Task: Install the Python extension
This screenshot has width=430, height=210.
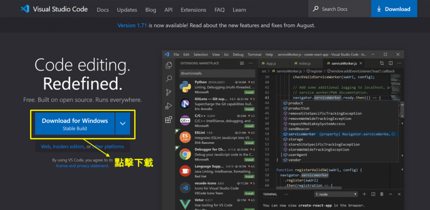Action: click(x=249, y=92)
